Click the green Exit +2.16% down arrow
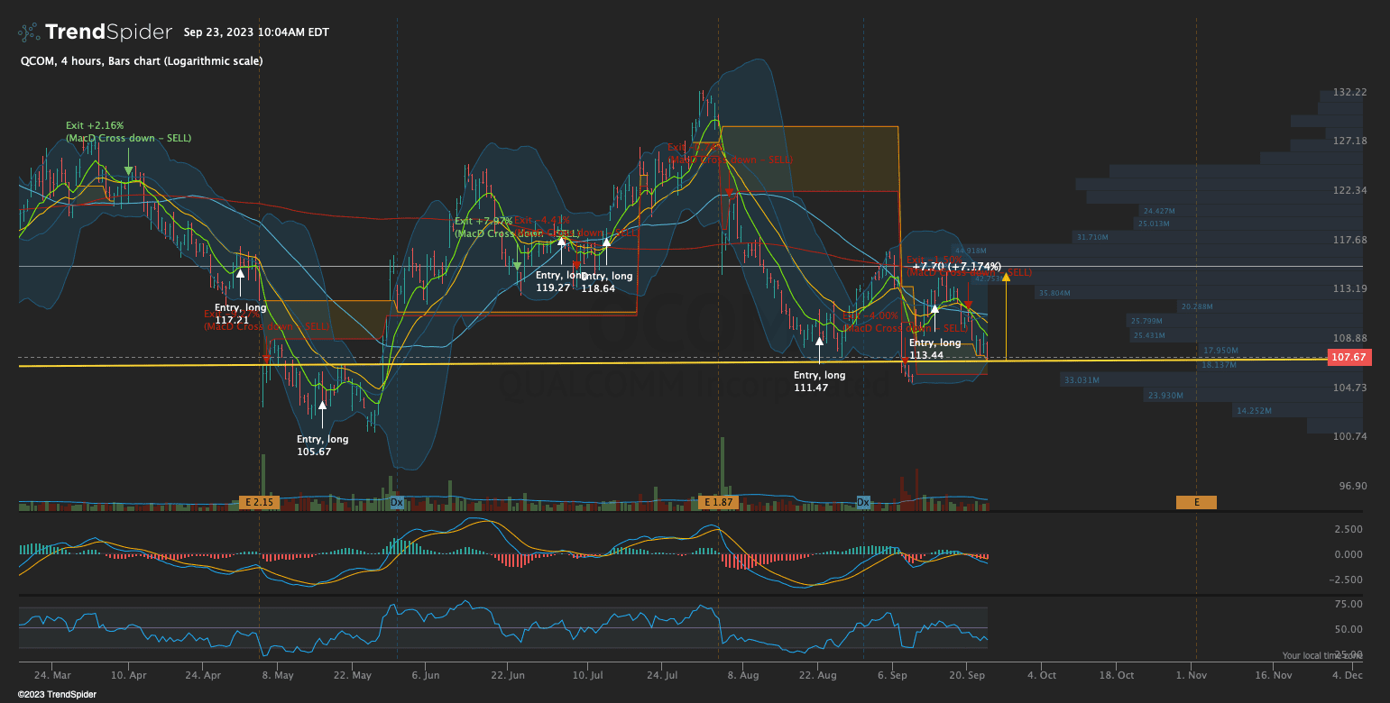 tap(129, 169)
